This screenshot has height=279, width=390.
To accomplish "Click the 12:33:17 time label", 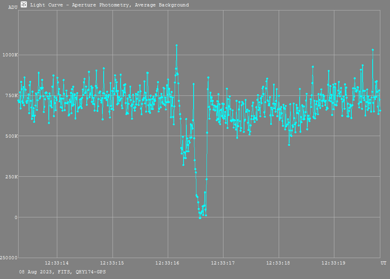I will tap(223, 263).
